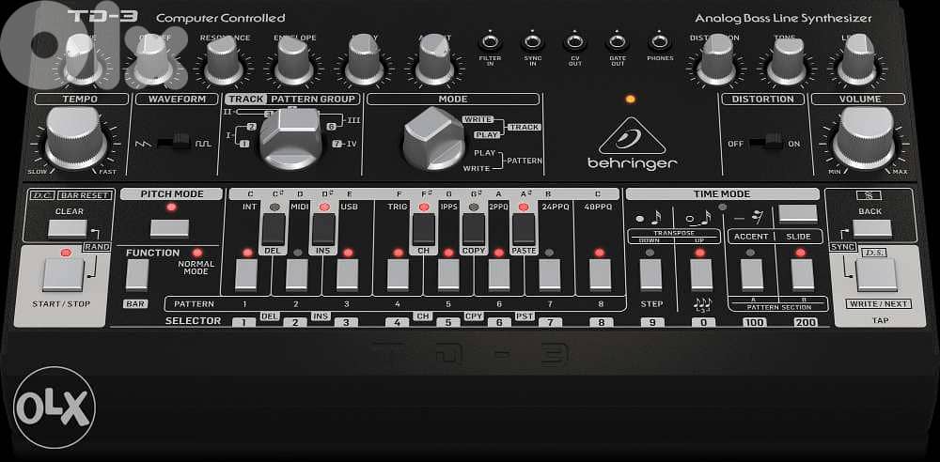Click the Mode selector rotary knob

pos(433,138)
